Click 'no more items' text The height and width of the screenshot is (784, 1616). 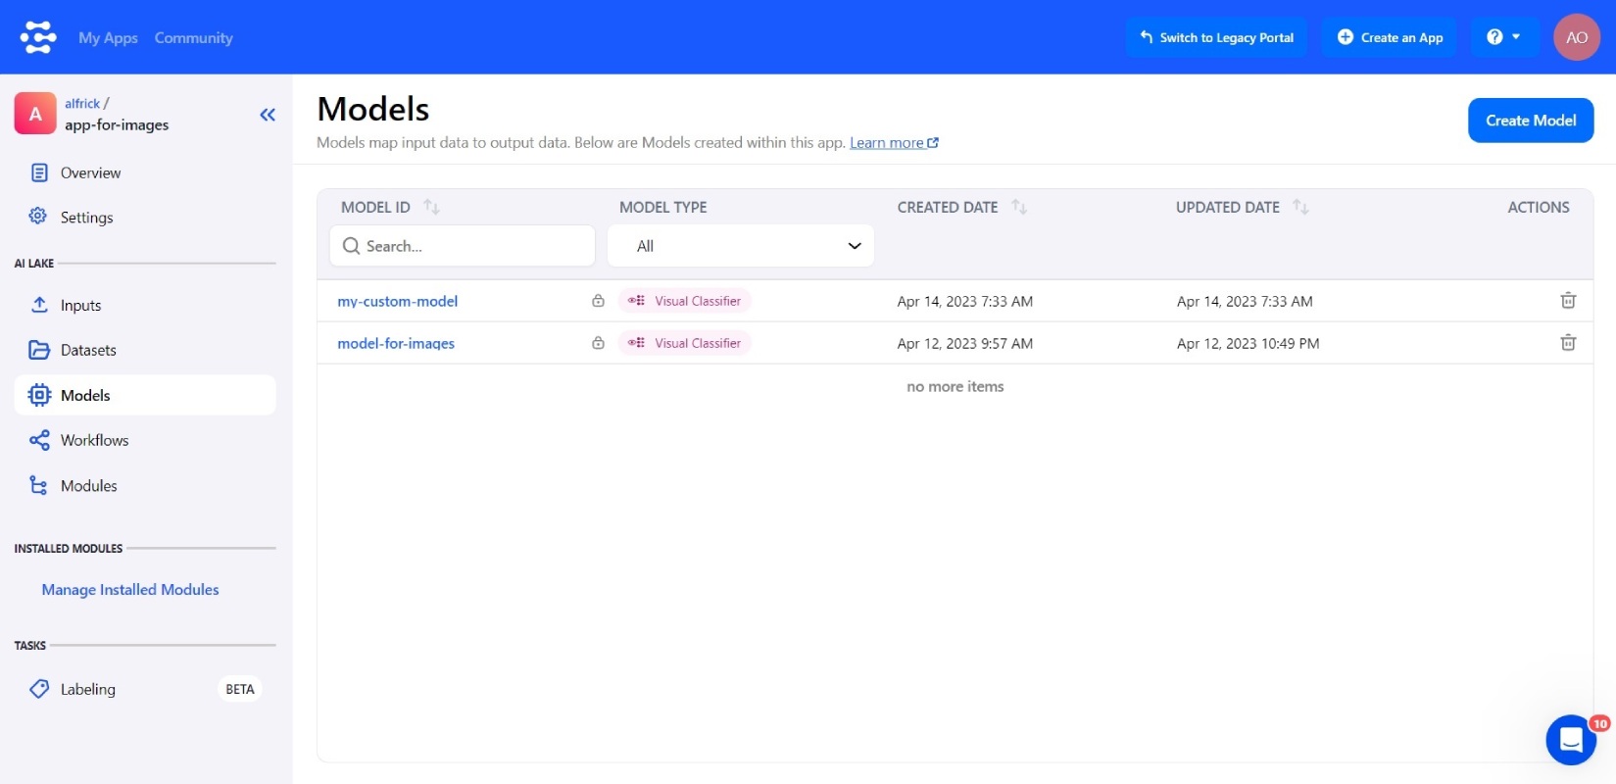pyautogui.click(x=955, y=386)
